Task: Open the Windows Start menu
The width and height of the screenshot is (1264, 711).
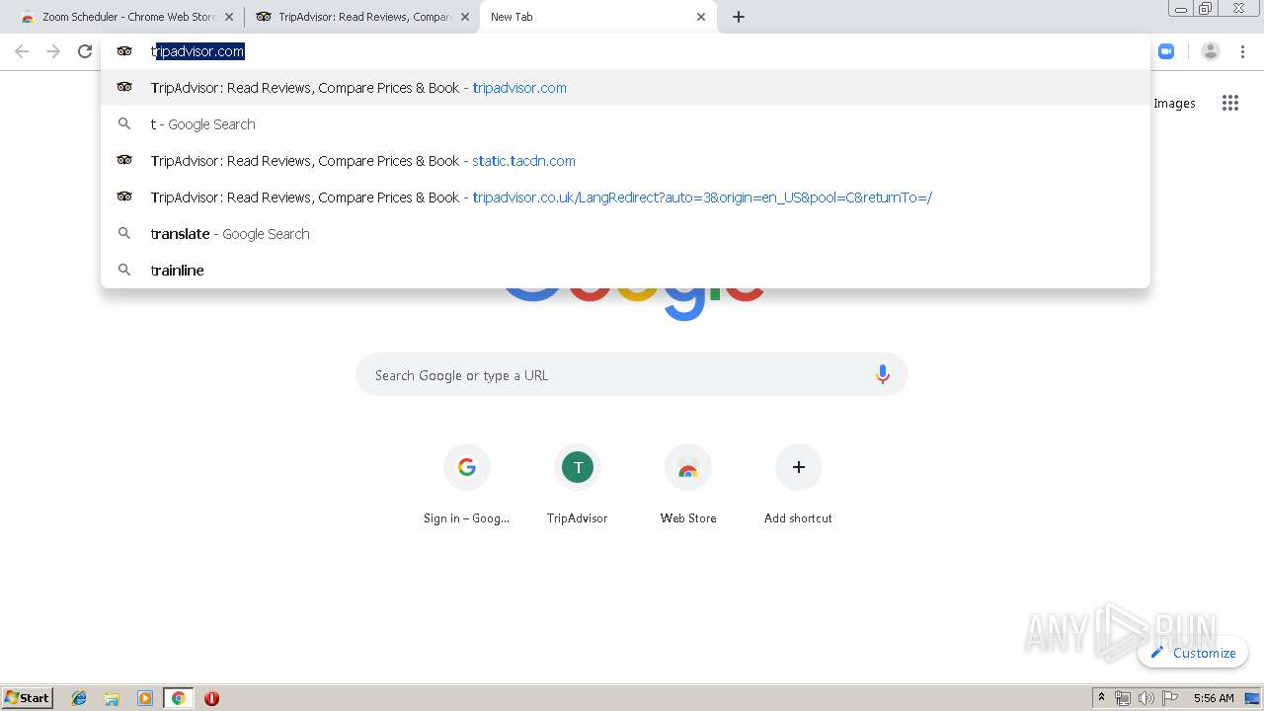Action: coord(28,698)
